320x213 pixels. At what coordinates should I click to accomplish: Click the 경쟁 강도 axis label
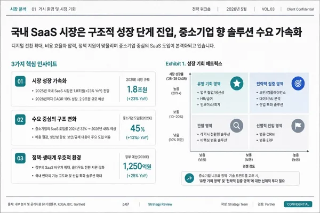click(249, 167)
